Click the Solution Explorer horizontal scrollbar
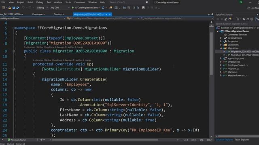 tap(238, 136)
